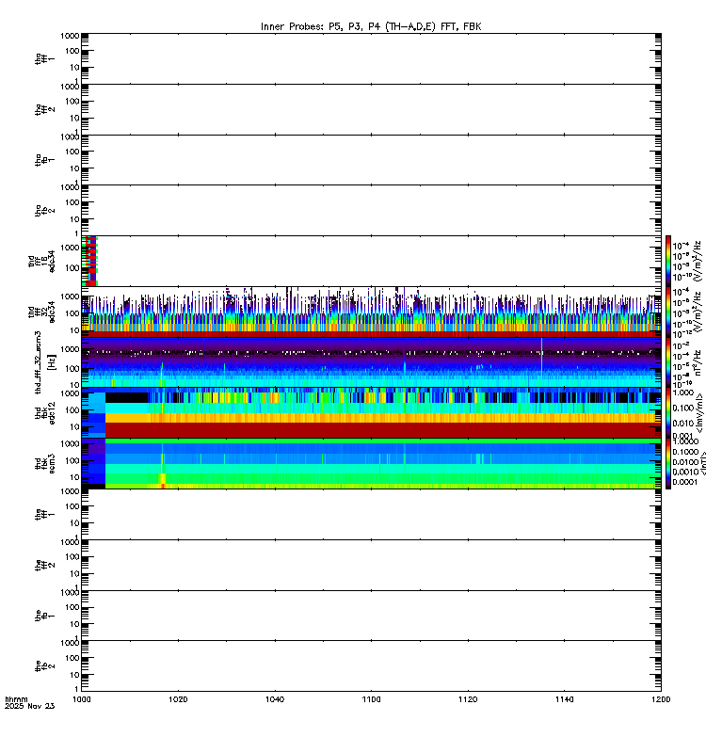Click the "thd fff 32 edc34" panel label
This screenshot has height=753, width=706.
(41, 312)
